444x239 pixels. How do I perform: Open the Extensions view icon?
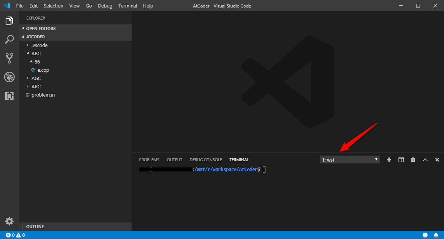coord(9,96)
